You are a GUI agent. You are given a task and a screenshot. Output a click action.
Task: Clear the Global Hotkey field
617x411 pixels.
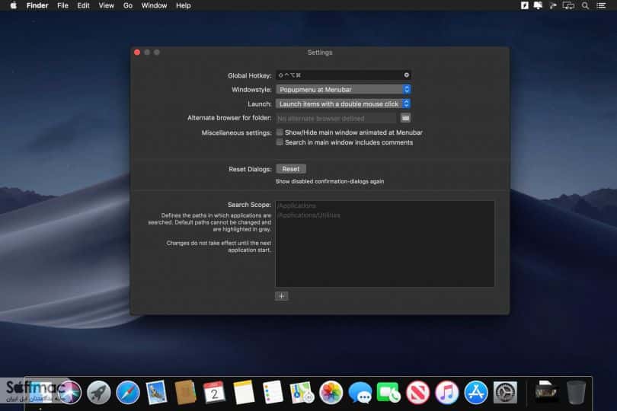[x=407, y=75]
